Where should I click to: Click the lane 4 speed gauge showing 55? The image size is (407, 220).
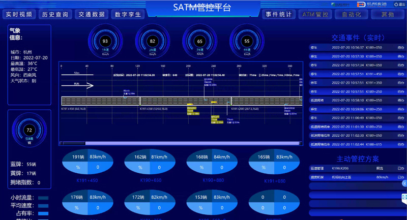[247, 41]
